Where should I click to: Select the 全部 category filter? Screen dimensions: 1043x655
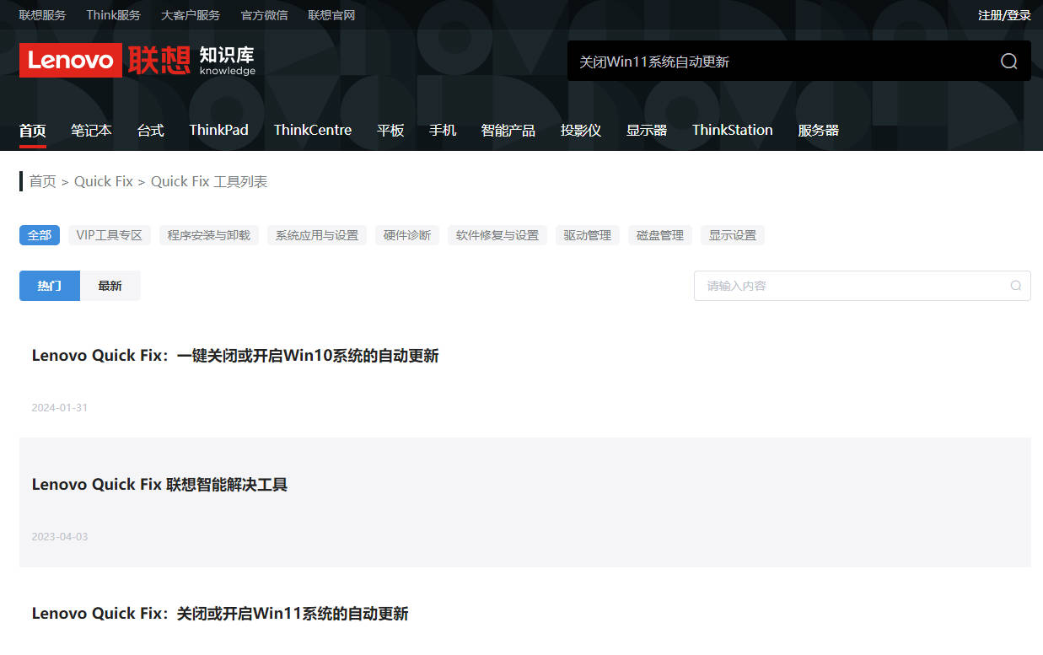pos(40,235)
